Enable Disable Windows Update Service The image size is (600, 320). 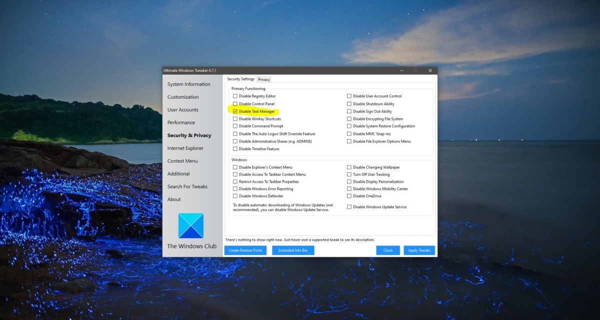point(349,206)
